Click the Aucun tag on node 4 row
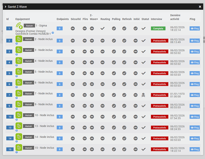The width and height of the screenshot is (205, 159). 28,61
